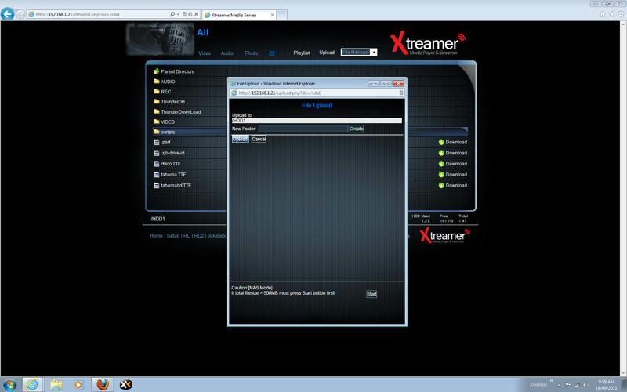Click the Create folder button

point(356,129)
